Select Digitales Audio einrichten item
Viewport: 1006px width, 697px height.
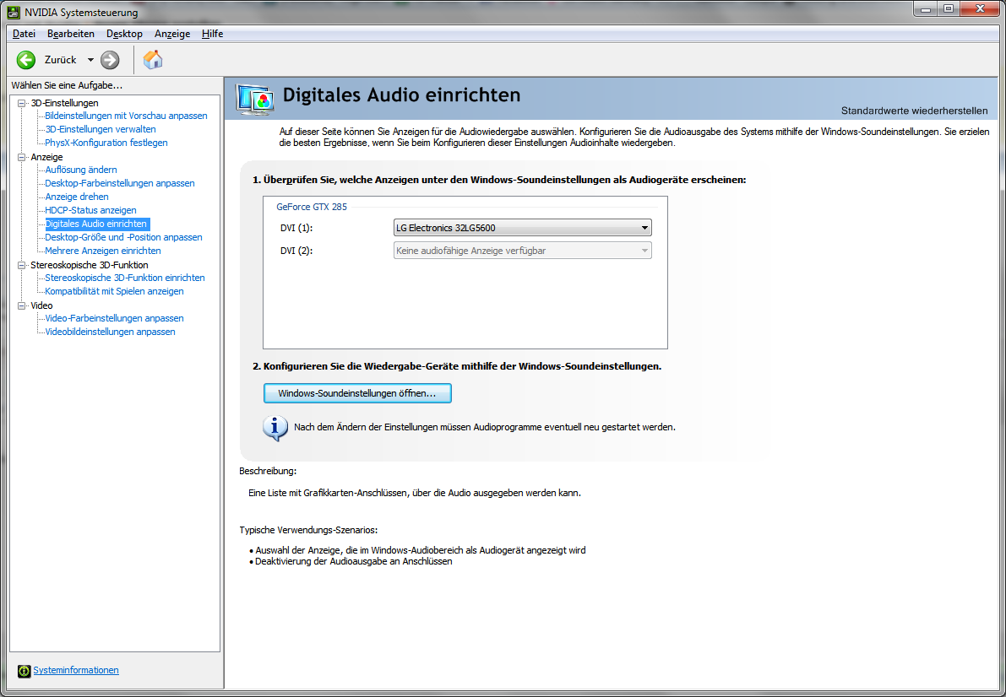coord(96,224)
